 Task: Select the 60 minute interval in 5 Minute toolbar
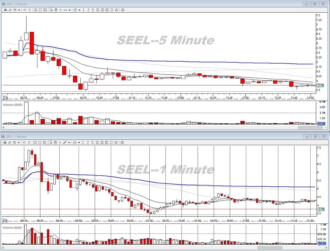point(107,10)
